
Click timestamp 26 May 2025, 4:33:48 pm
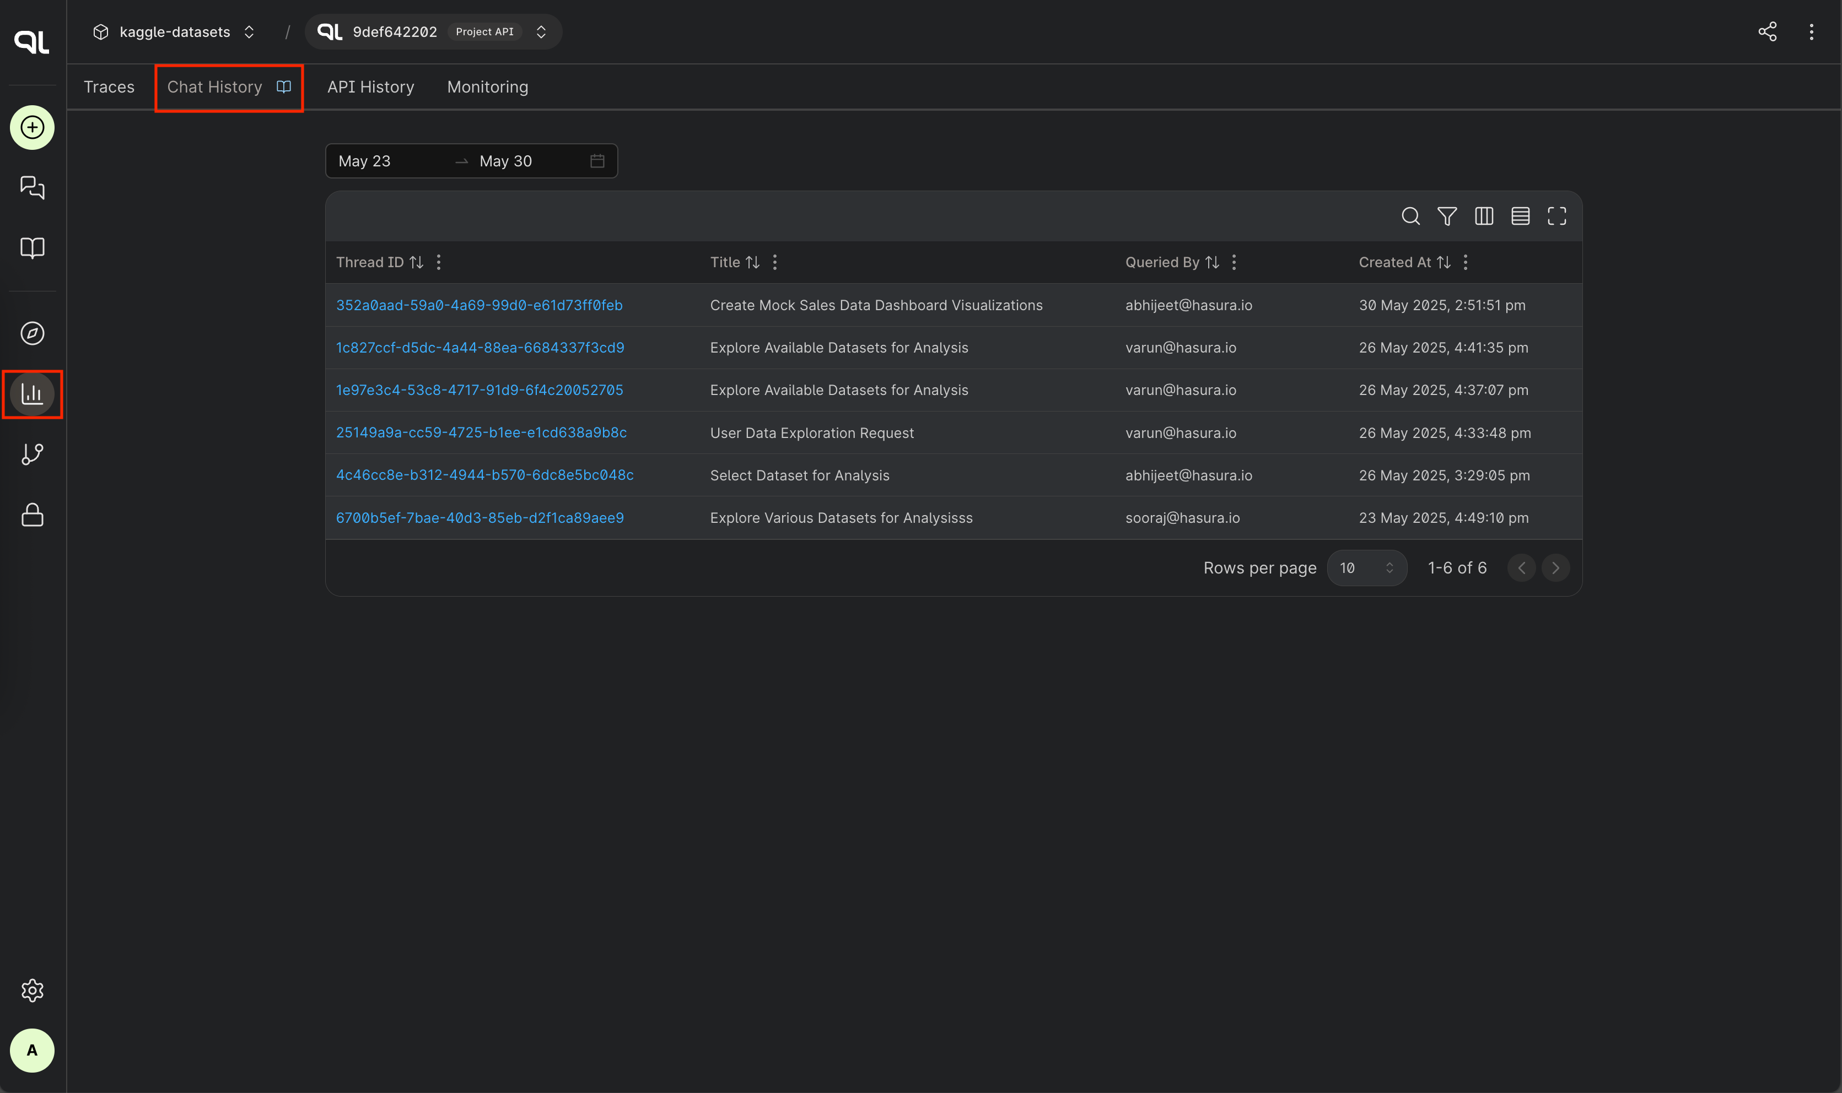pyautogui.click(x=1445, y=433)
